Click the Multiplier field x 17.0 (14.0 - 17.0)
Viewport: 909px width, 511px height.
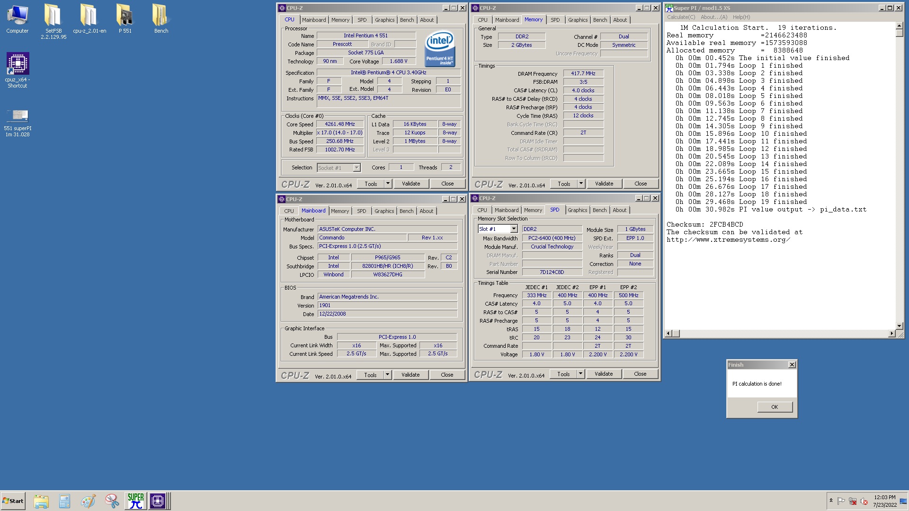[x=340, y=133]
